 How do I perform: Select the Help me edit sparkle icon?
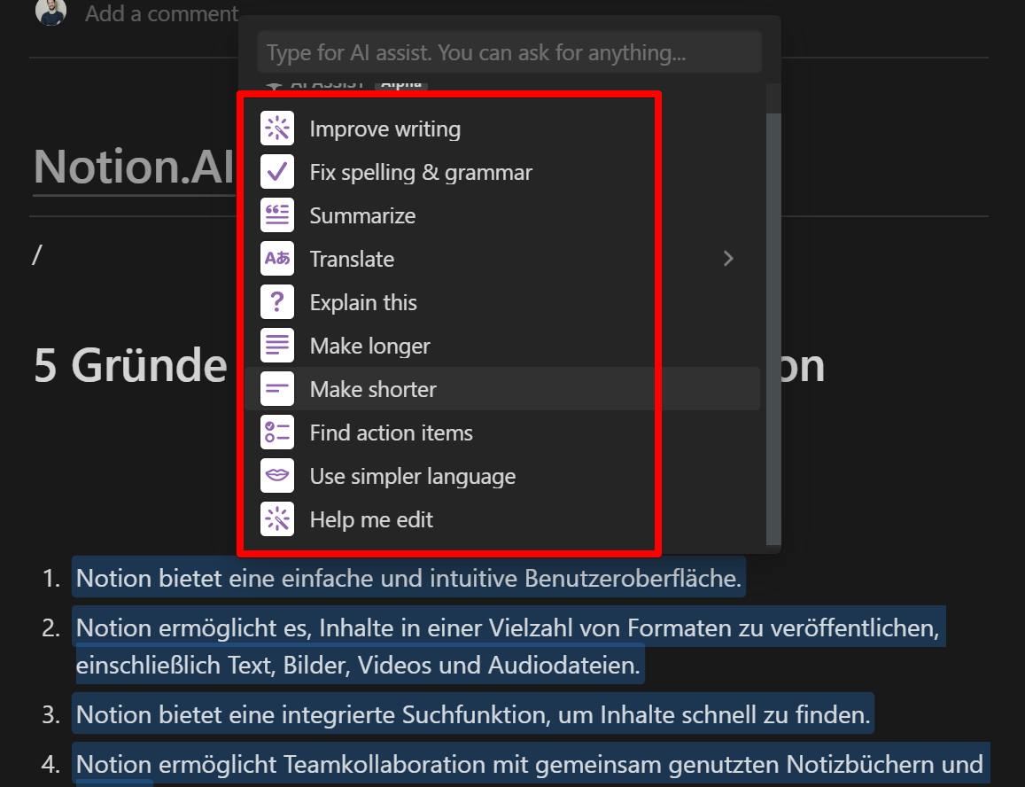tap(276, 519)
